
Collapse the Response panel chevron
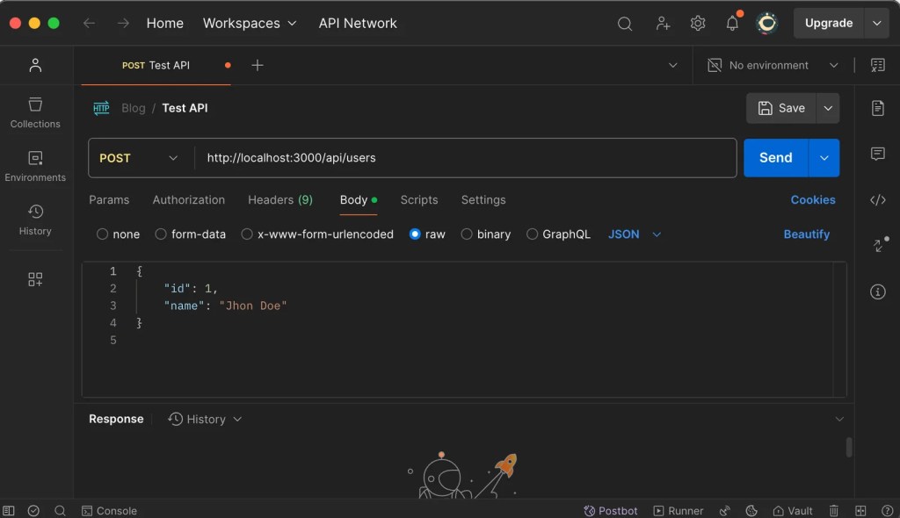(x=839, y=420)
